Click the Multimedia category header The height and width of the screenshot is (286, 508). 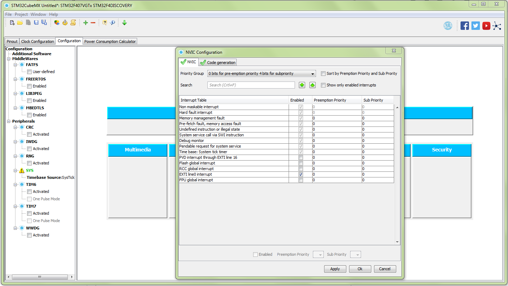point(138,150)
